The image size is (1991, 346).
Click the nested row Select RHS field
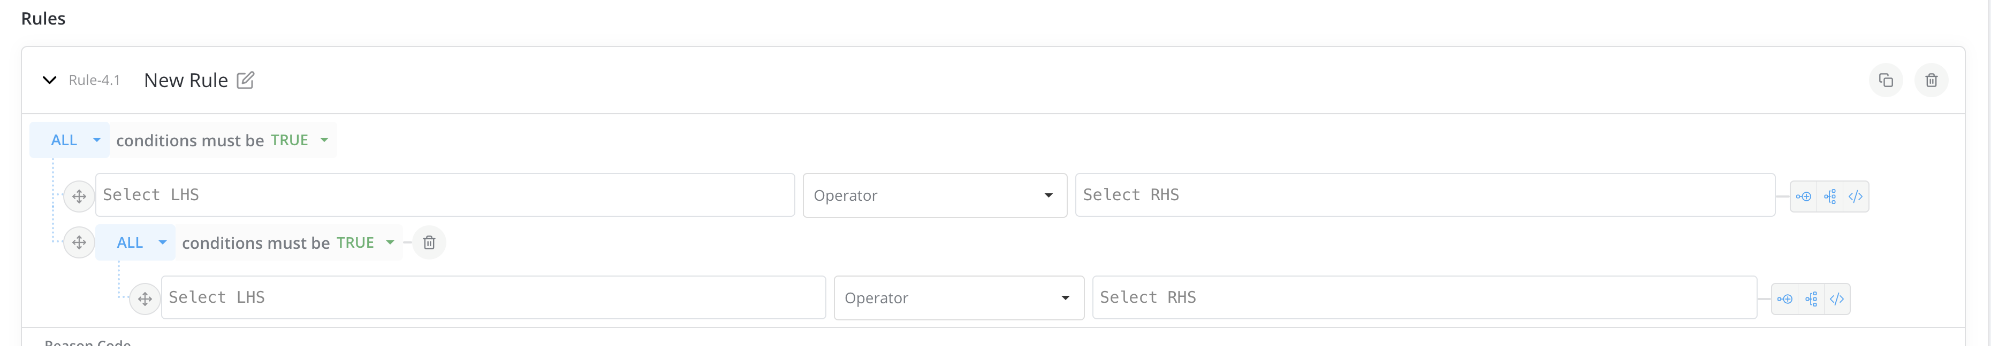pos(1424,297)
